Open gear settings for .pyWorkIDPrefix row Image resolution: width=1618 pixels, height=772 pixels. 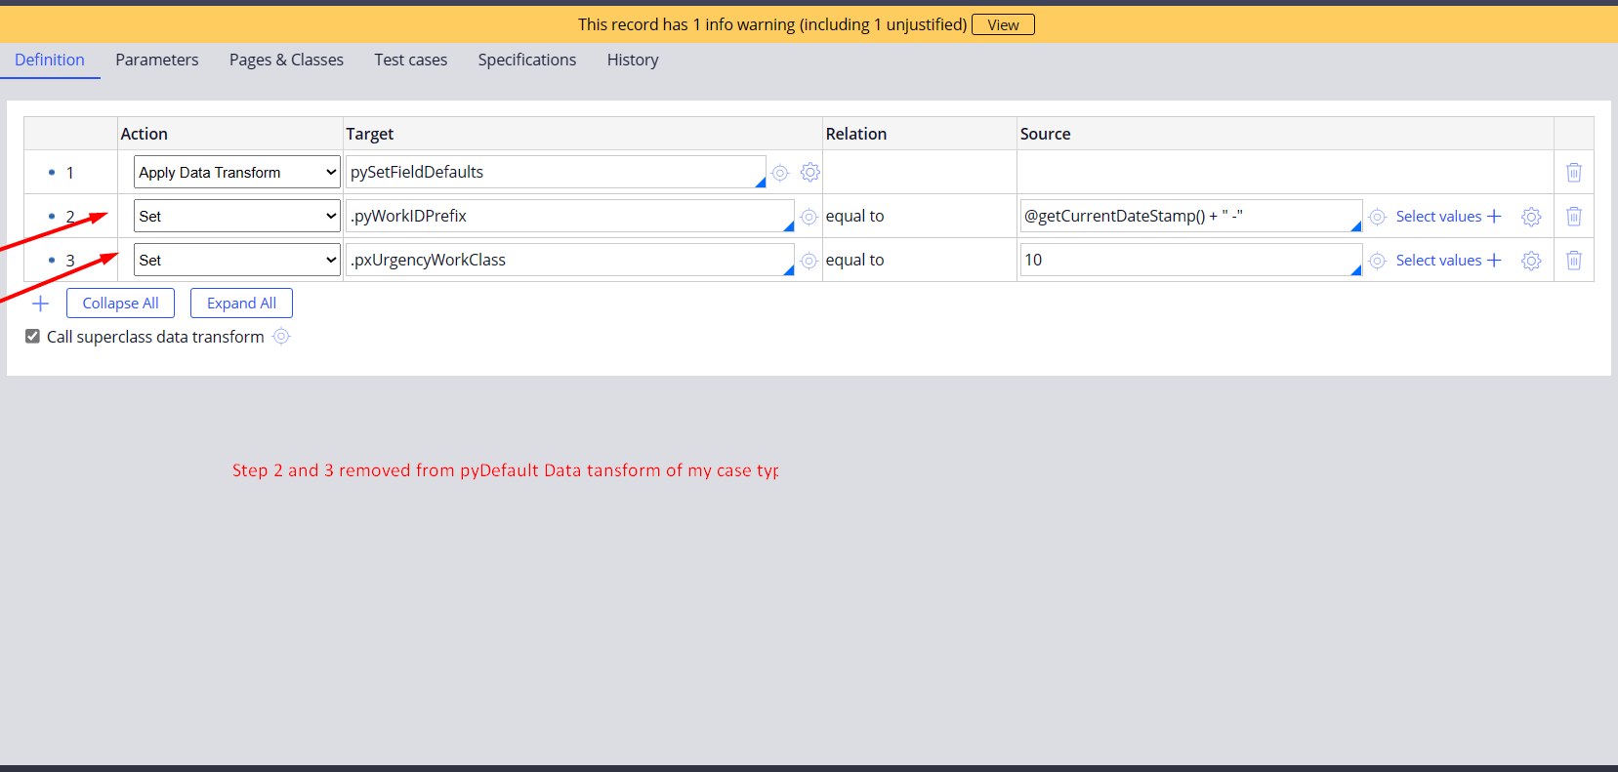tap(1531, 217)
